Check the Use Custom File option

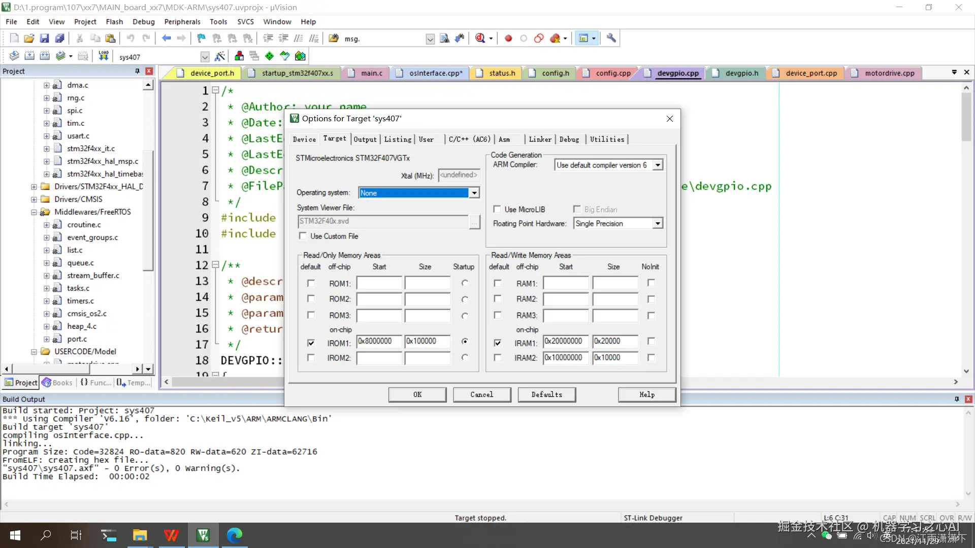pyautogui.click(x=303, y=236)
